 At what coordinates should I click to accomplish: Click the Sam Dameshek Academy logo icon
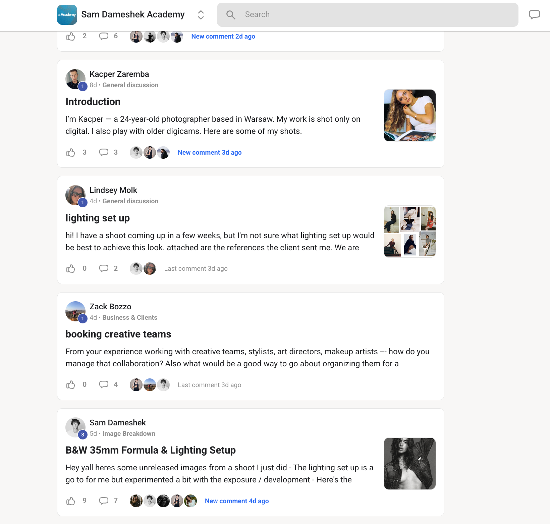67,15
